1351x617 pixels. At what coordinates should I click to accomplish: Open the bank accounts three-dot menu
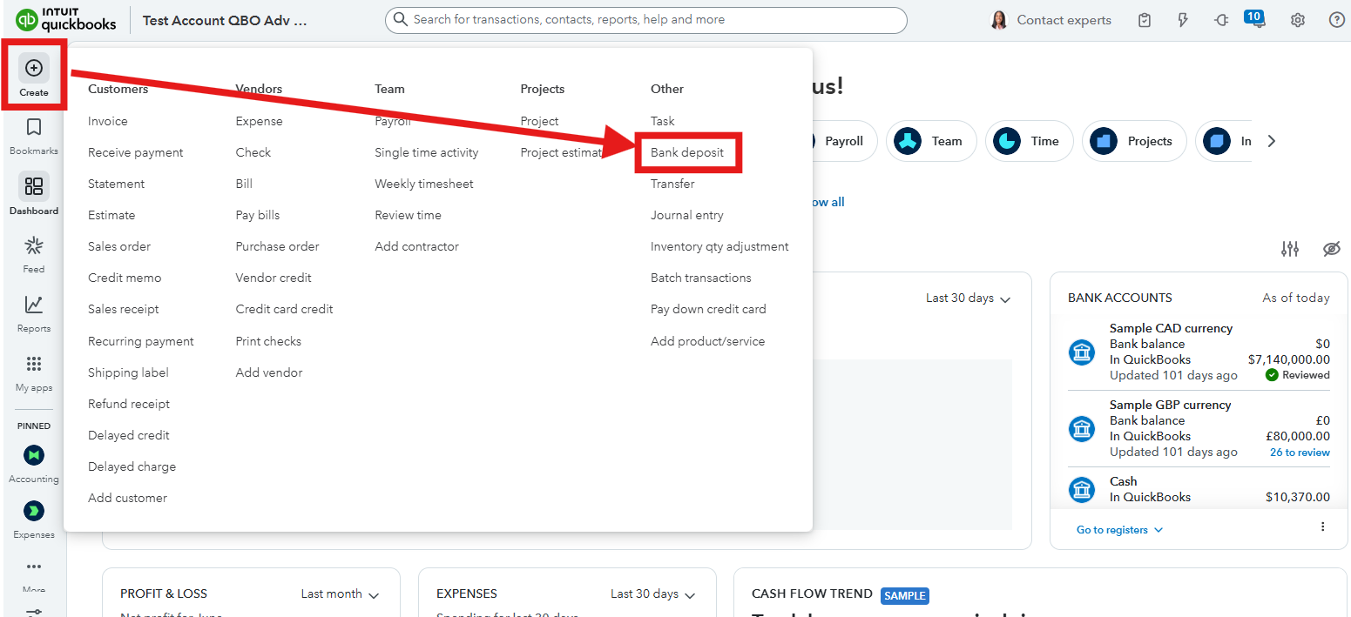(x=1322, y=526)
